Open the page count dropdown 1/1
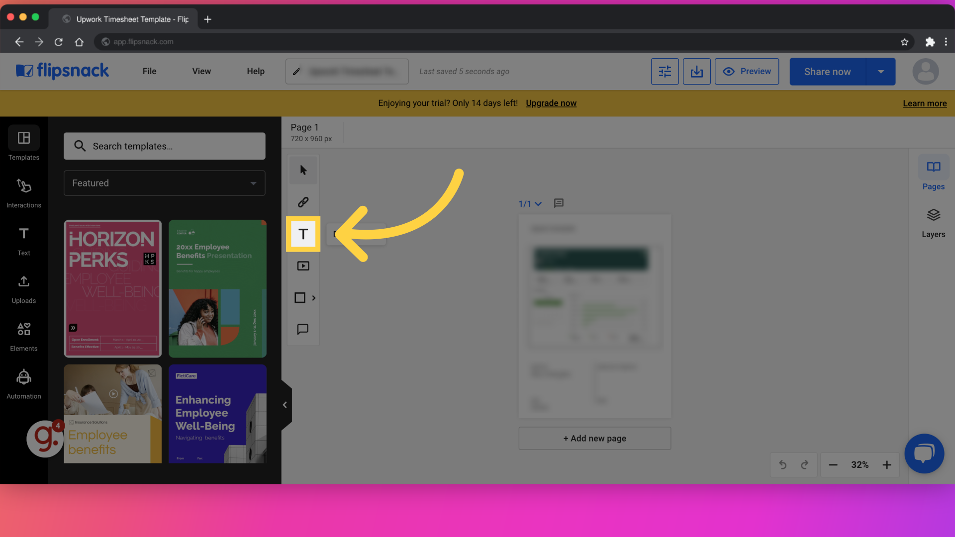This screenshot has height=537, width=955. click(529, 203)
